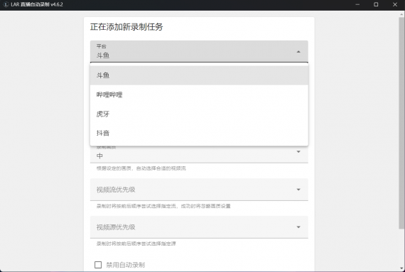Screen dimensions: 405x272
Task: Click the LAR app icon in title bar
Action: [x=6, y=4]
